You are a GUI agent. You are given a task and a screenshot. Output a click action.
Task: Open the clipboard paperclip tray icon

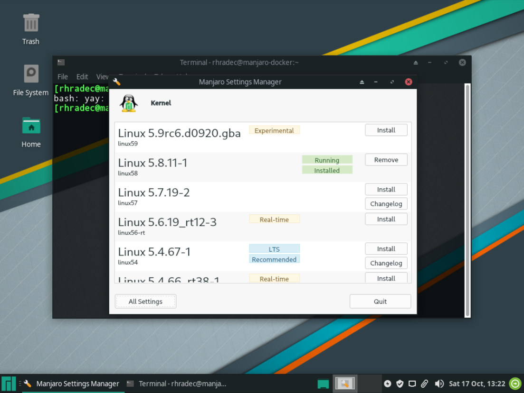point(424,384)
